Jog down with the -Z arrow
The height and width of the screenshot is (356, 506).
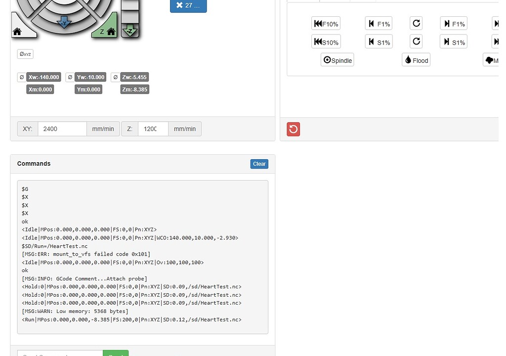(x=129, y=31)
